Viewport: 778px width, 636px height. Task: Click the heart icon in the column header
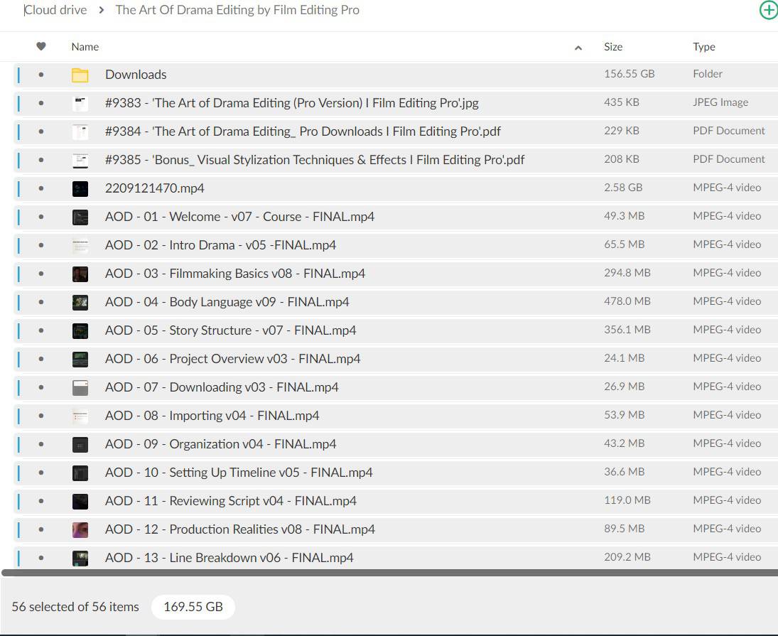[x=40, y=46]
